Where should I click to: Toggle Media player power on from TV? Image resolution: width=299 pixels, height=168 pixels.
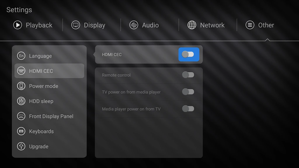(188, 109)
